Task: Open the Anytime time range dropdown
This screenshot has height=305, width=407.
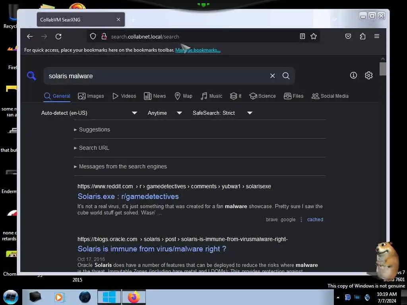Action: point(165,113)
